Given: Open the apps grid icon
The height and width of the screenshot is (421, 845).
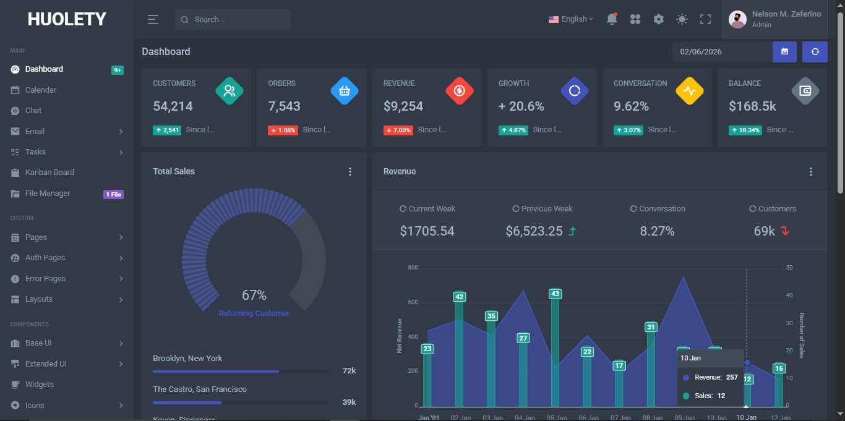Looking at the screenshot, I should click(x=635, y=19).
